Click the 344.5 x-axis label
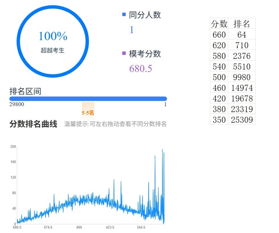 tap(141, 227)
